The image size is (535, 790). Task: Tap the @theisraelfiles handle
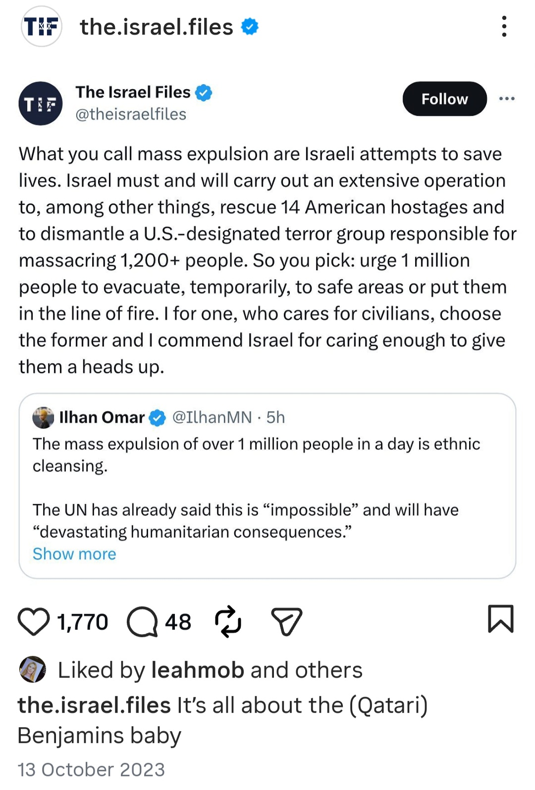tap(131, 114)
